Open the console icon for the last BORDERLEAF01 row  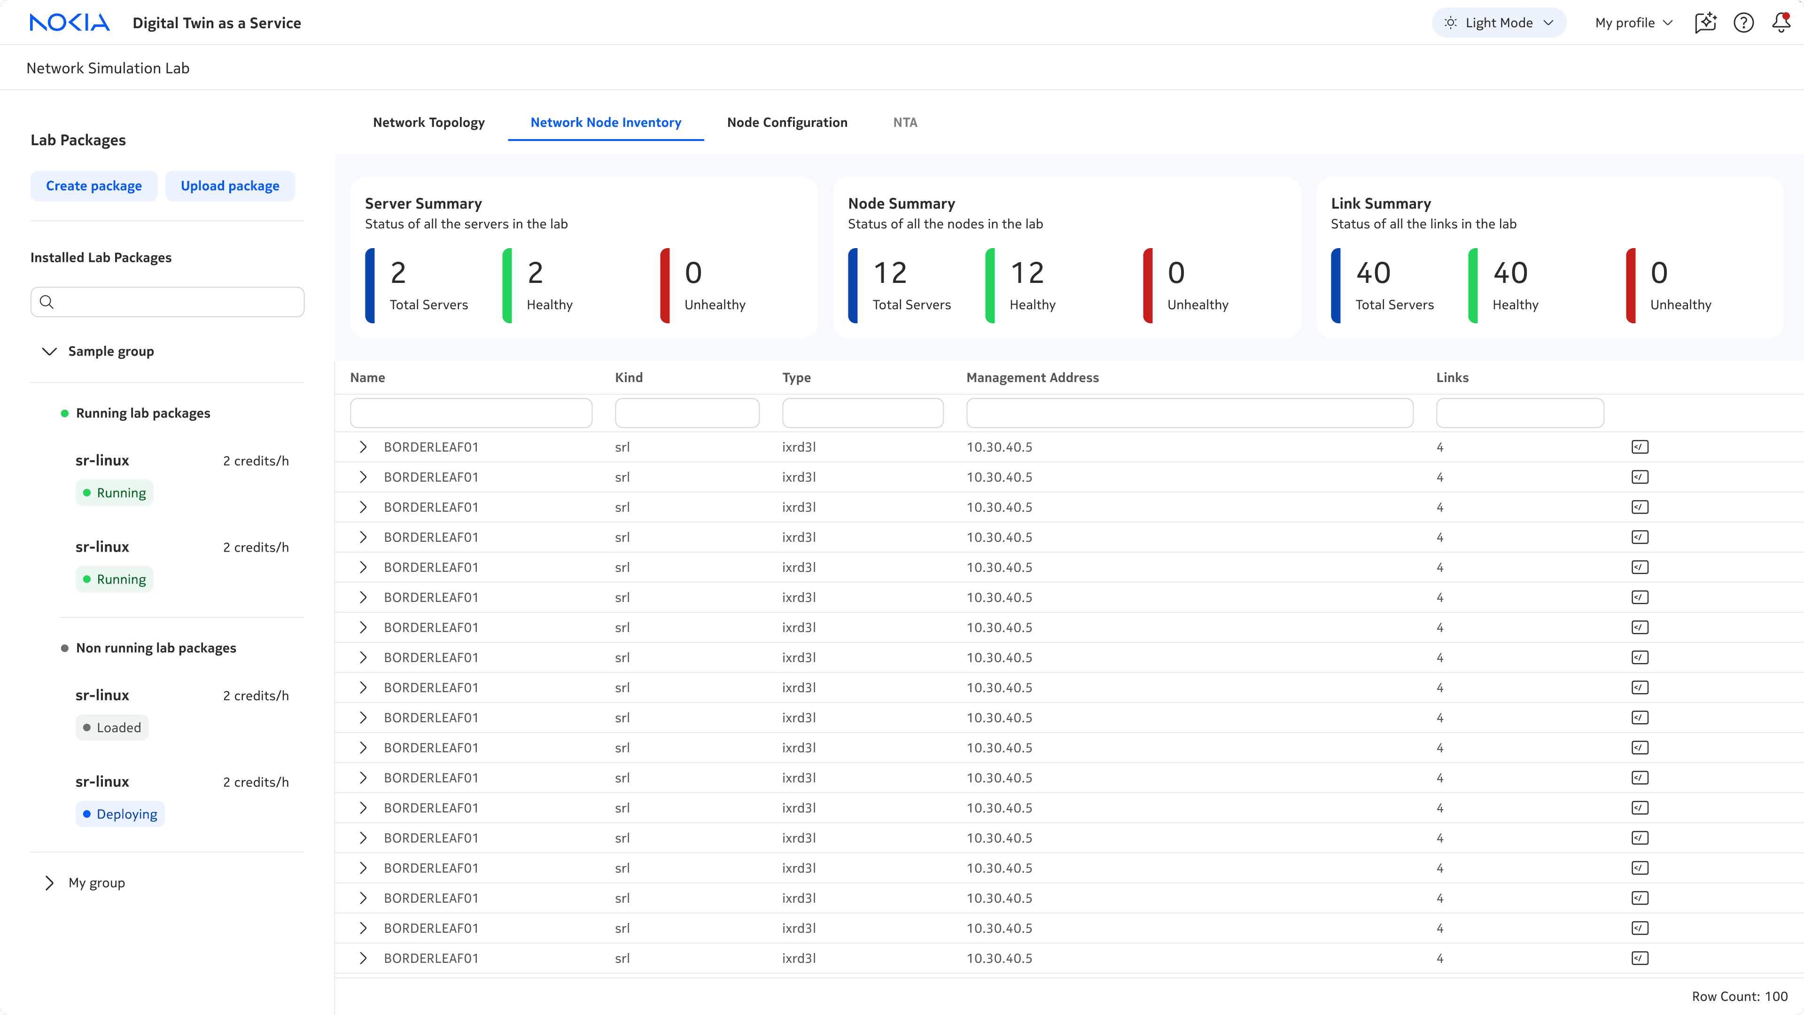pos(1640,958)
